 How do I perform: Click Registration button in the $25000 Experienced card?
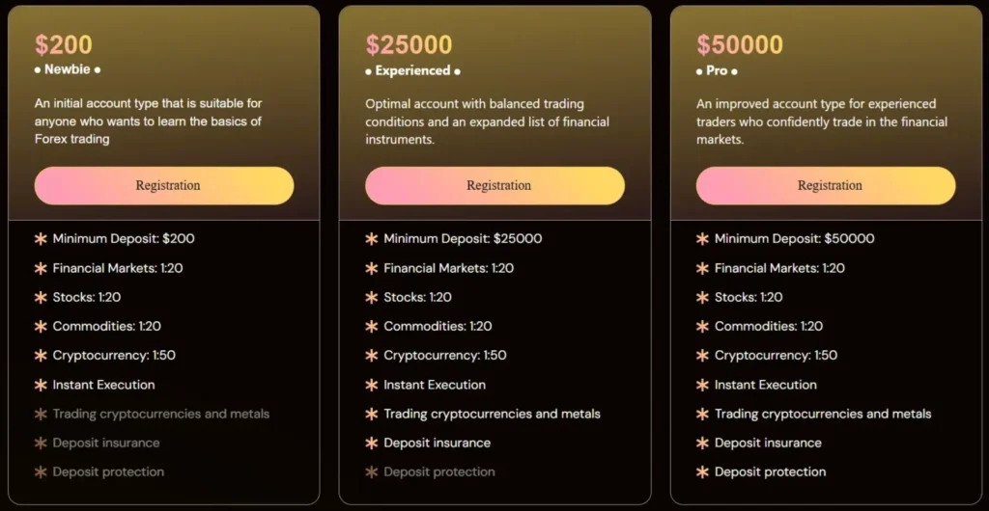tap(494, 185)
